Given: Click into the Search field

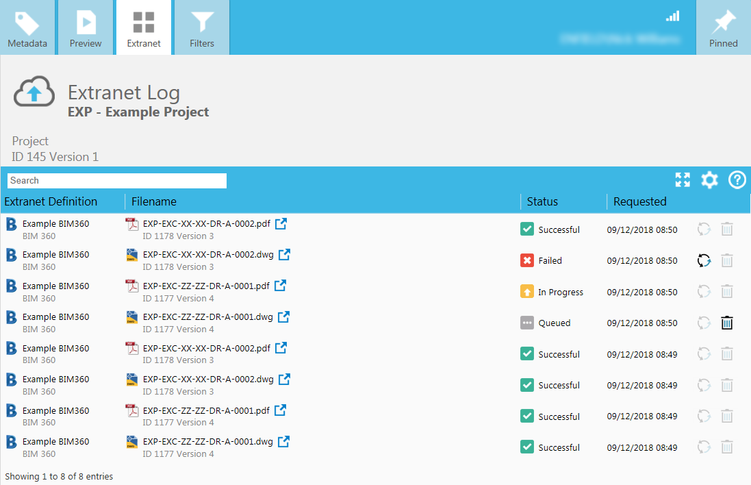Looking at the screenshot, I should click(117, 181).
